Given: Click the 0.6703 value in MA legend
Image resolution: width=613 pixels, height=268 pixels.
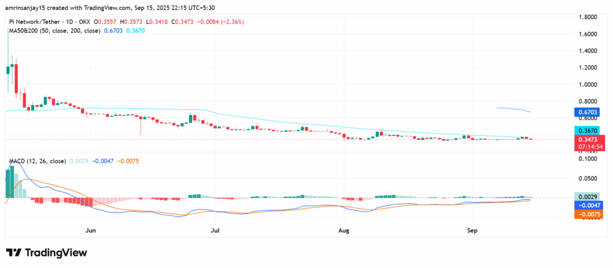Looking at the screenshot, I should pyautogui.click(x=113, y=31).
